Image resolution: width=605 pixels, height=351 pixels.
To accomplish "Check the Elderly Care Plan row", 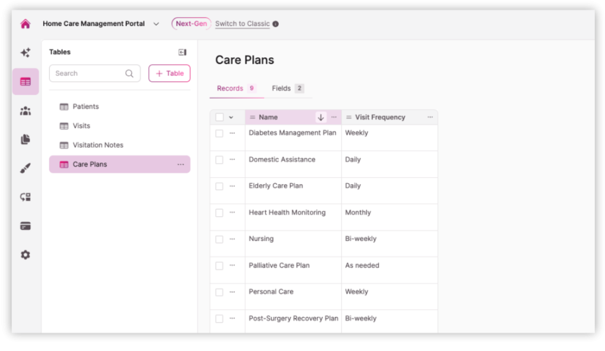I will click(219, 186).
